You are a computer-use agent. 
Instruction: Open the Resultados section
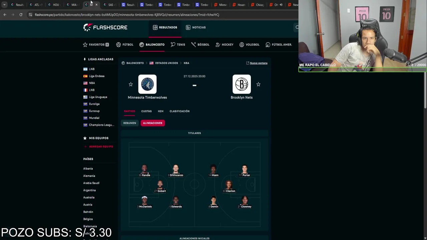165,27
